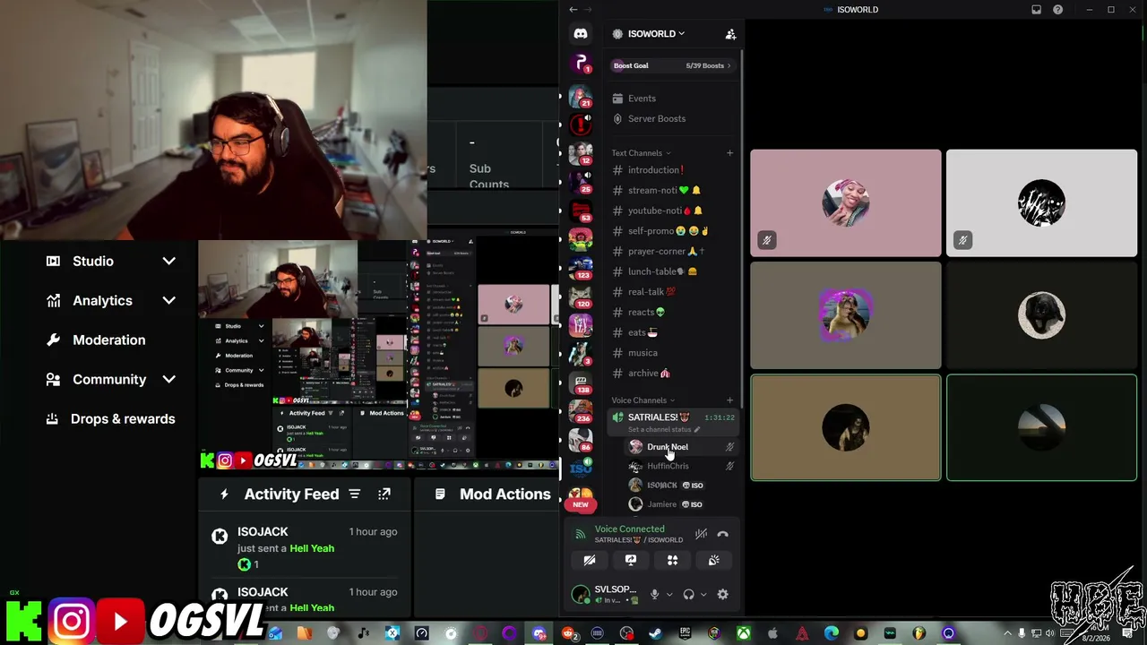Toggle noise suppression in the voice panel
The width and height of the screenshot is (1147, 645).
pos(701,535)
